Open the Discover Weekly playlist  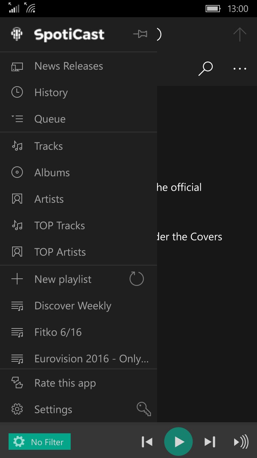coord(79,306)
